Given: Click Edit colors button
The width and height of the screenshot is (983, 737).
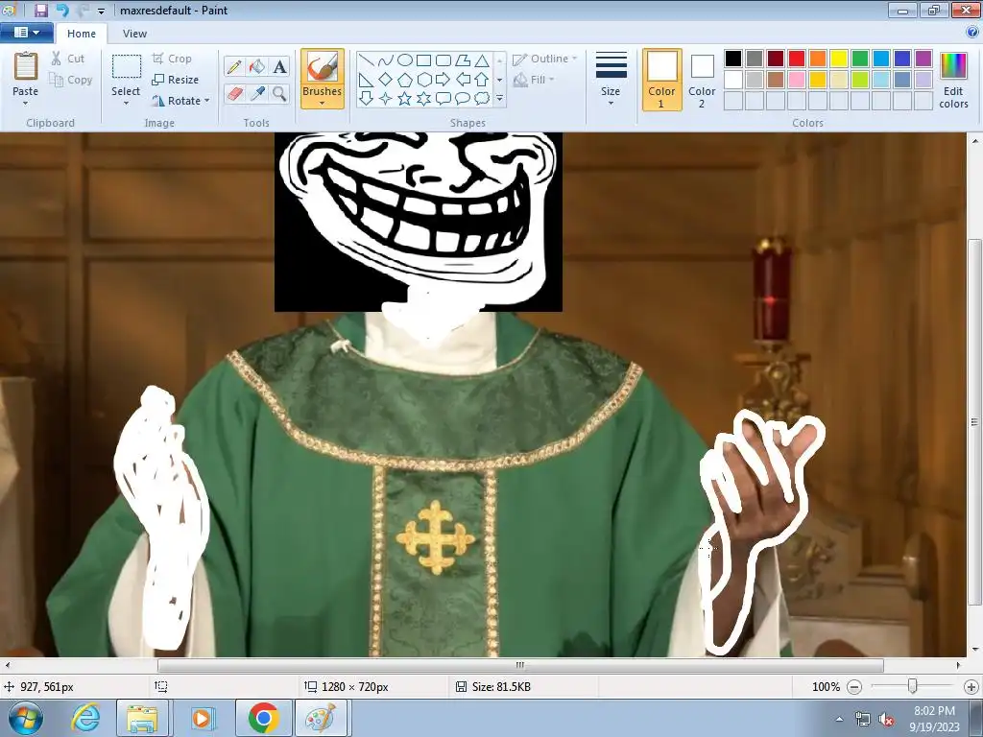Looking at the screenshot, I should coord(953,81).
